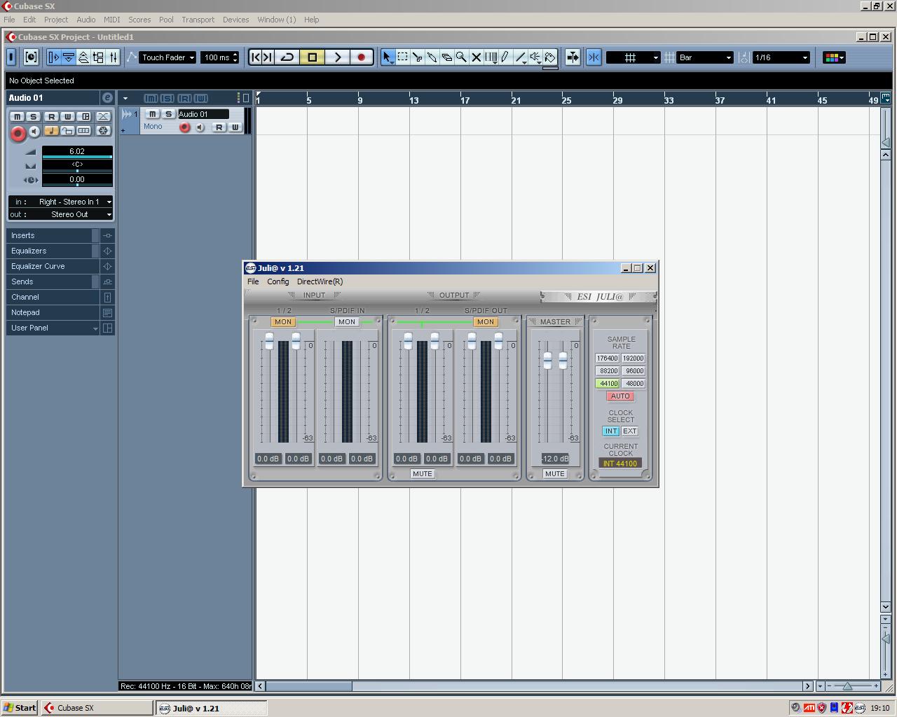The width and height of the screenshot is (897, 717).
Task: Click the edit channel settings 'e' button
Action: pyautogui.click(x=107, y=98)
